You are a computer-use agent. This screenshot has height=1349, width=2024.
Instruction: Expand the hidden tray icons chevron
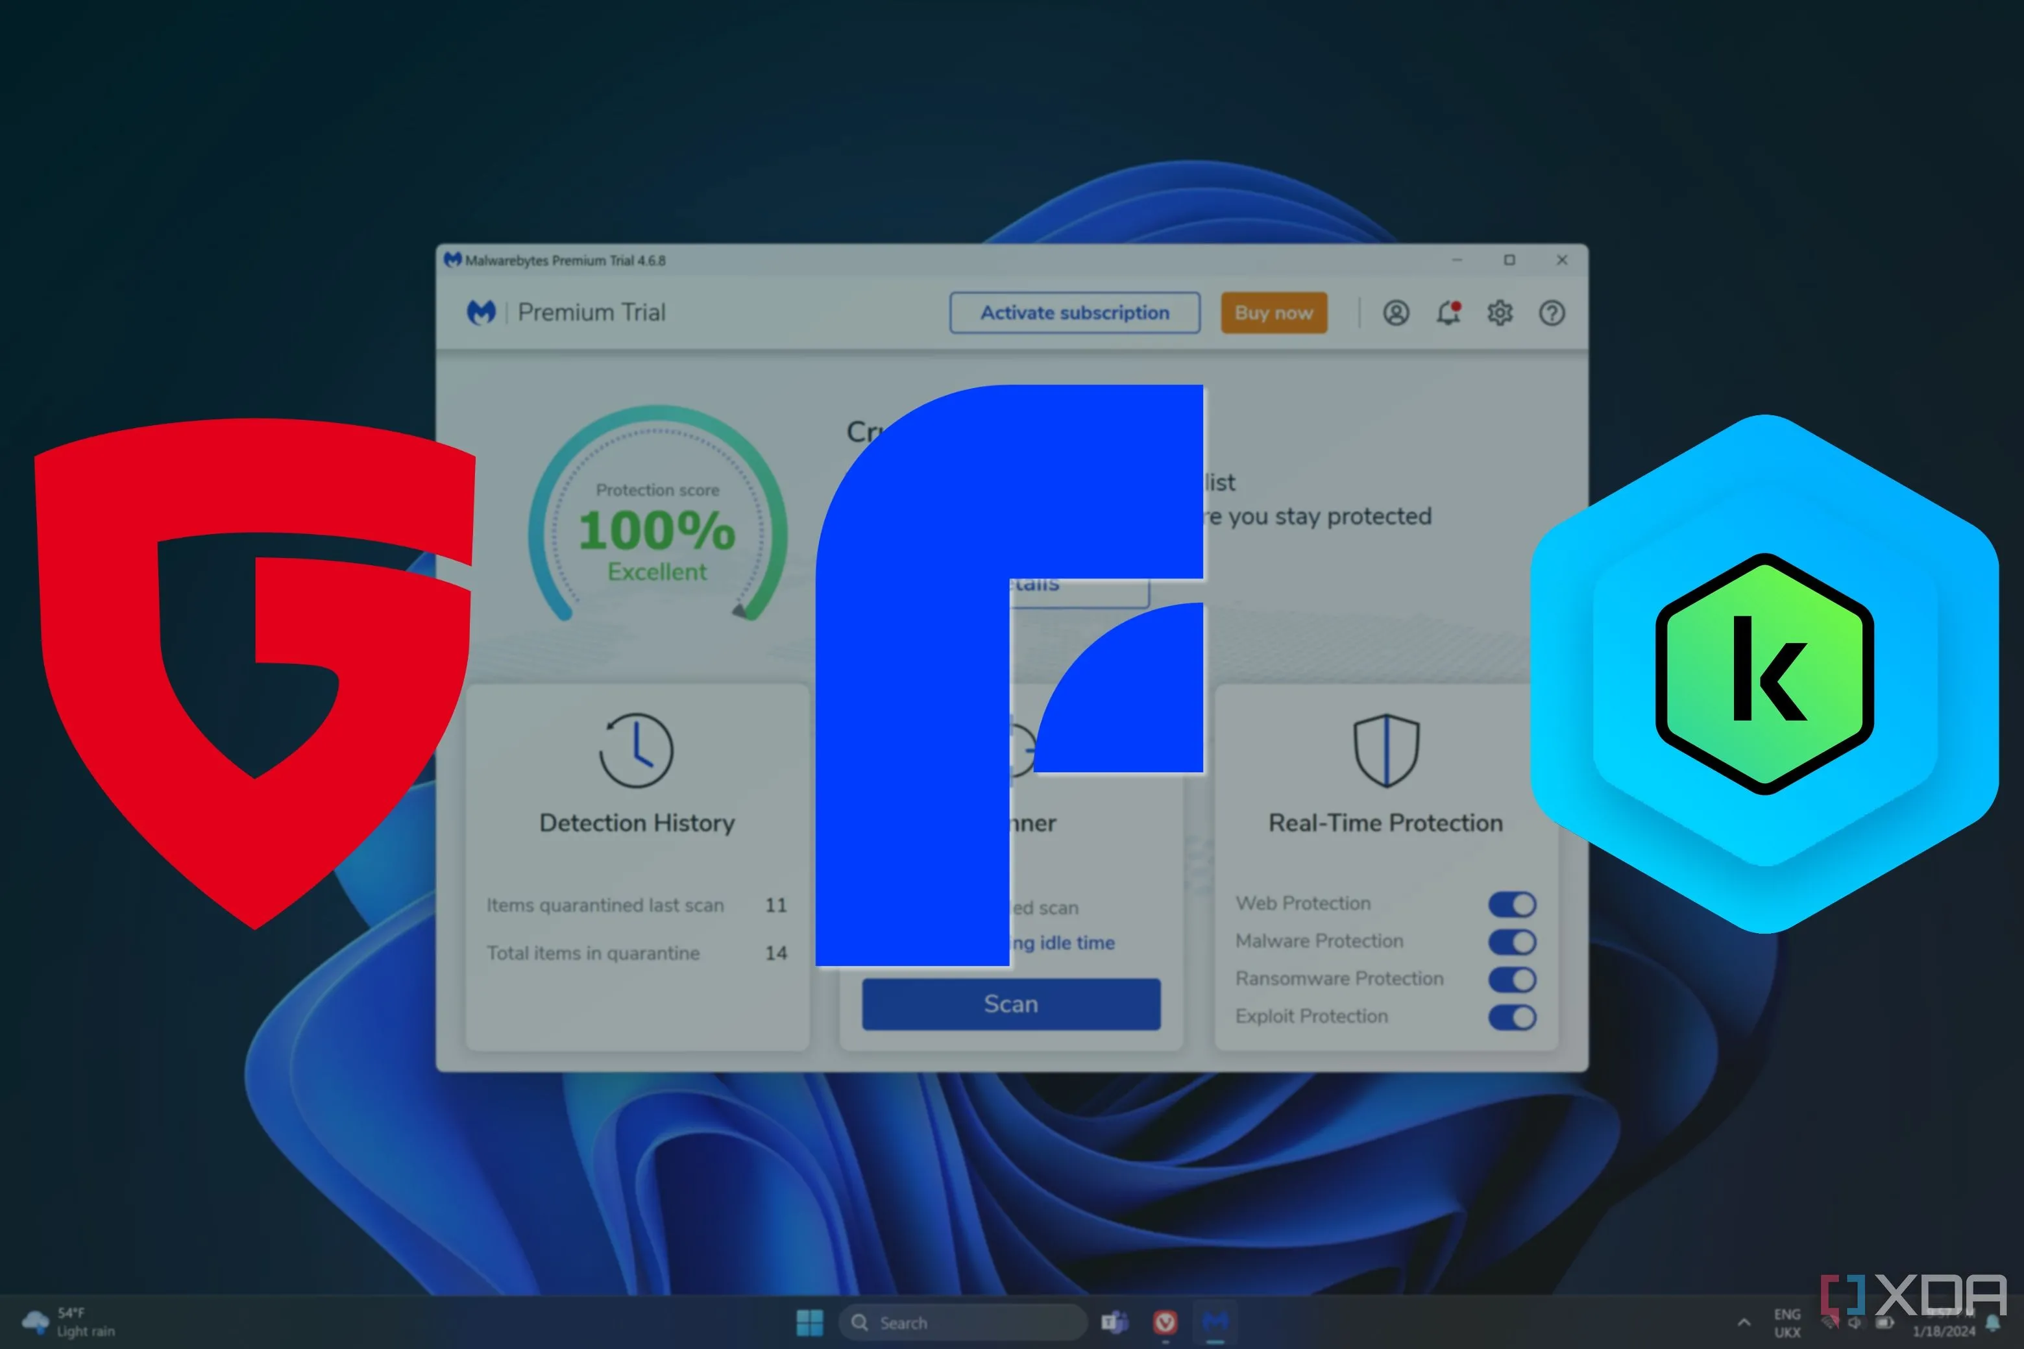[x=1744, y=1322]
